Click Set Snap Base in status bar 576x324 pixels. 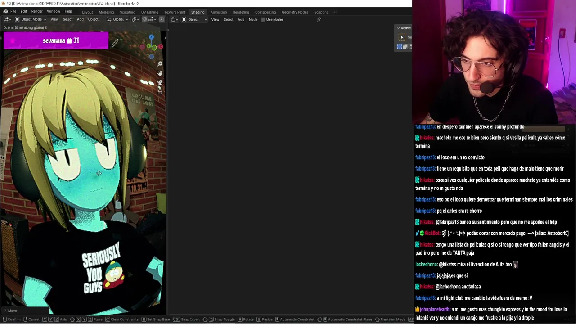coord(156,319)
